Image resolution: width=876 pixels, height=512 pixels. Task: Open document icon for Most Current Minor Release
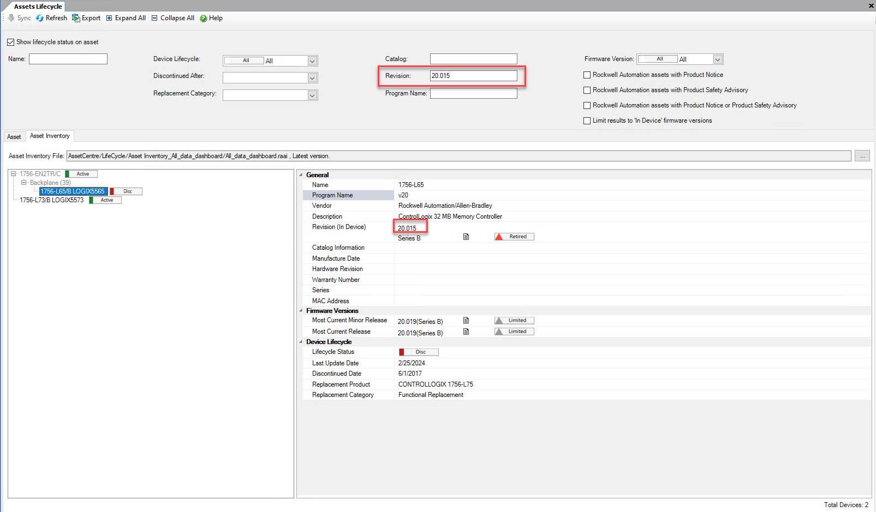click(x=466, y=321)
